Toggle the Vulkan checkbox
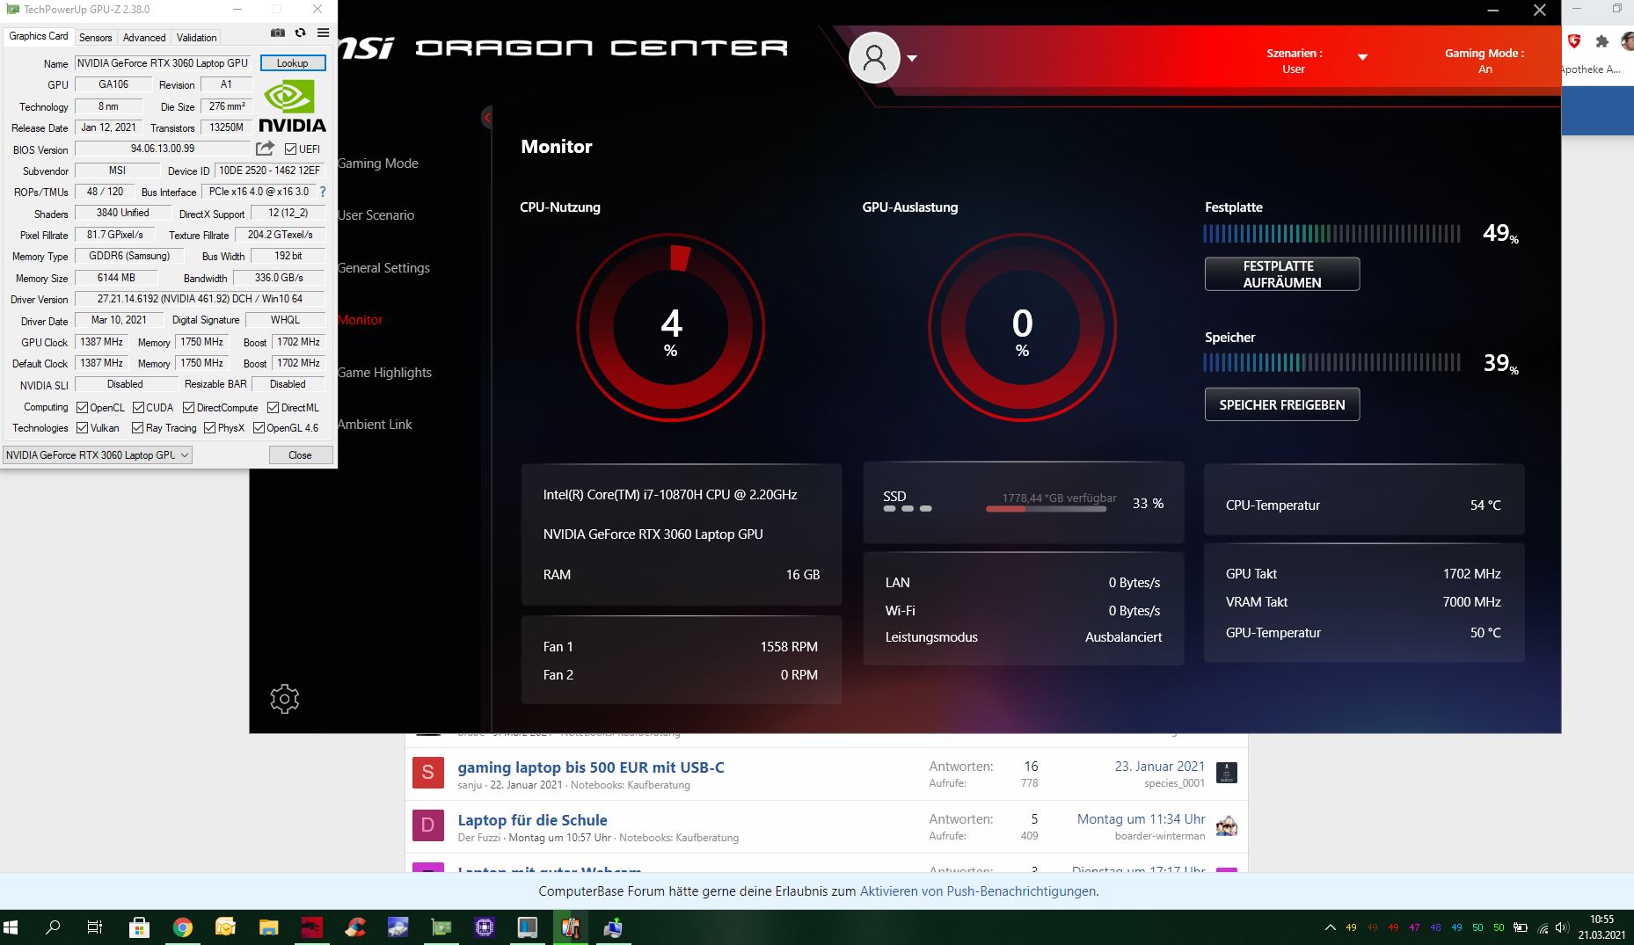Viewport: 1634px width, 945px height. [x=83, y=428]
